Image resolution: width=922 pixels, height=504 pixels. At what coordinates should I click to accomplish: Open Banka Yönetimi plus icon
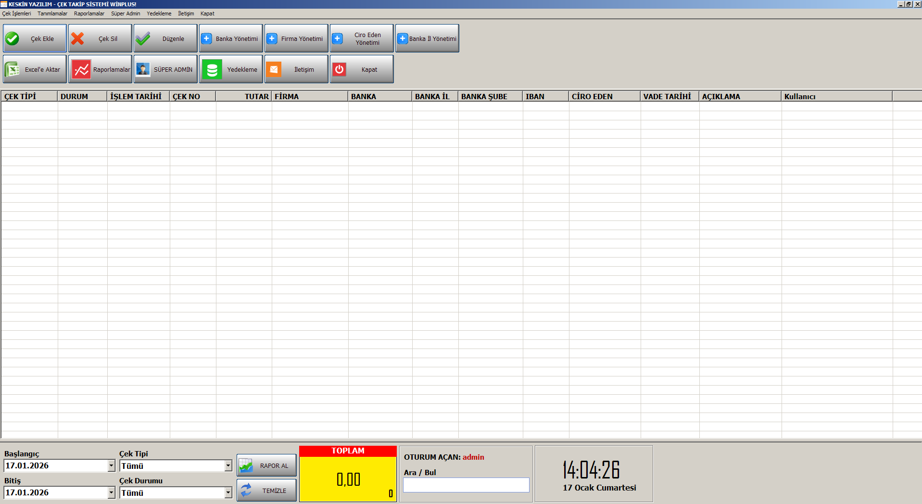click(206, 39)
